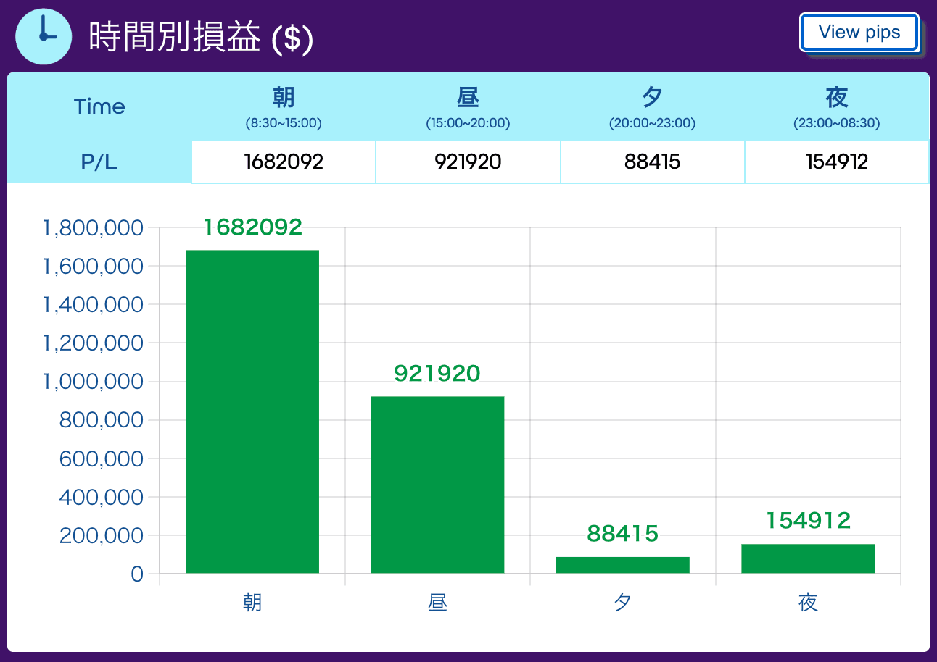The height and width of the screenshot is (662, 937).
Task: Click the (23:00~08:30) time range text
Action: coord(836,123)
